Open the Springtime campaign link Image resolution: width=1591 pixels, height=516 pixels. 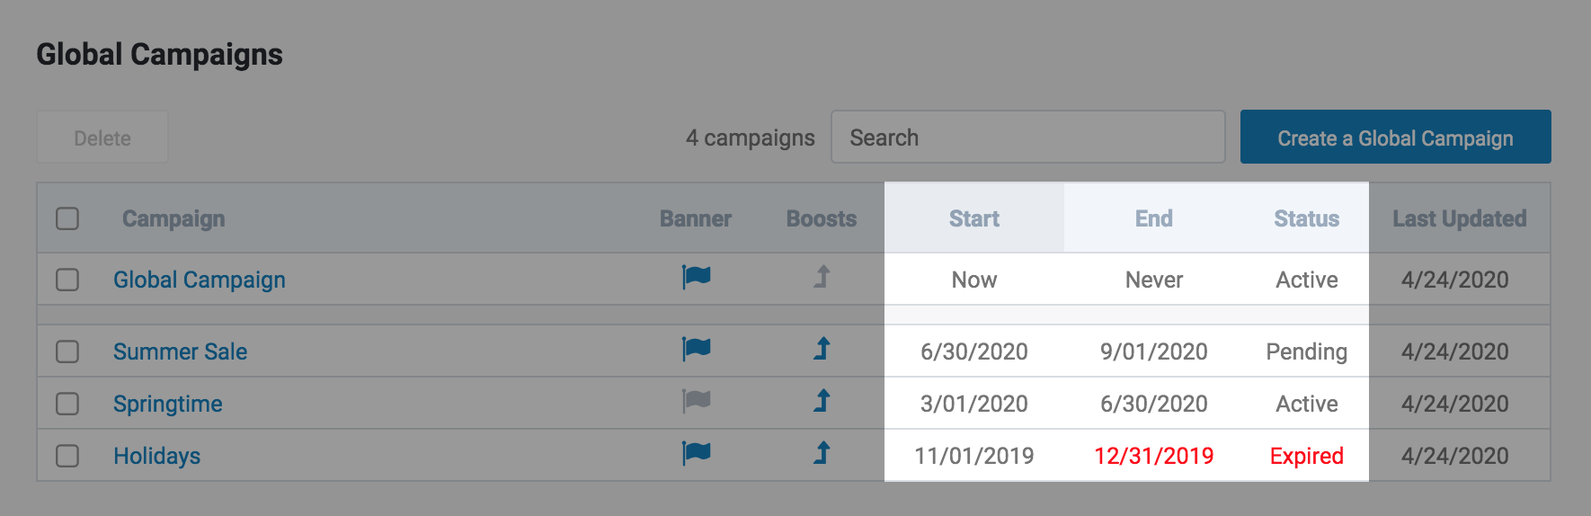[x=168, y=404]
